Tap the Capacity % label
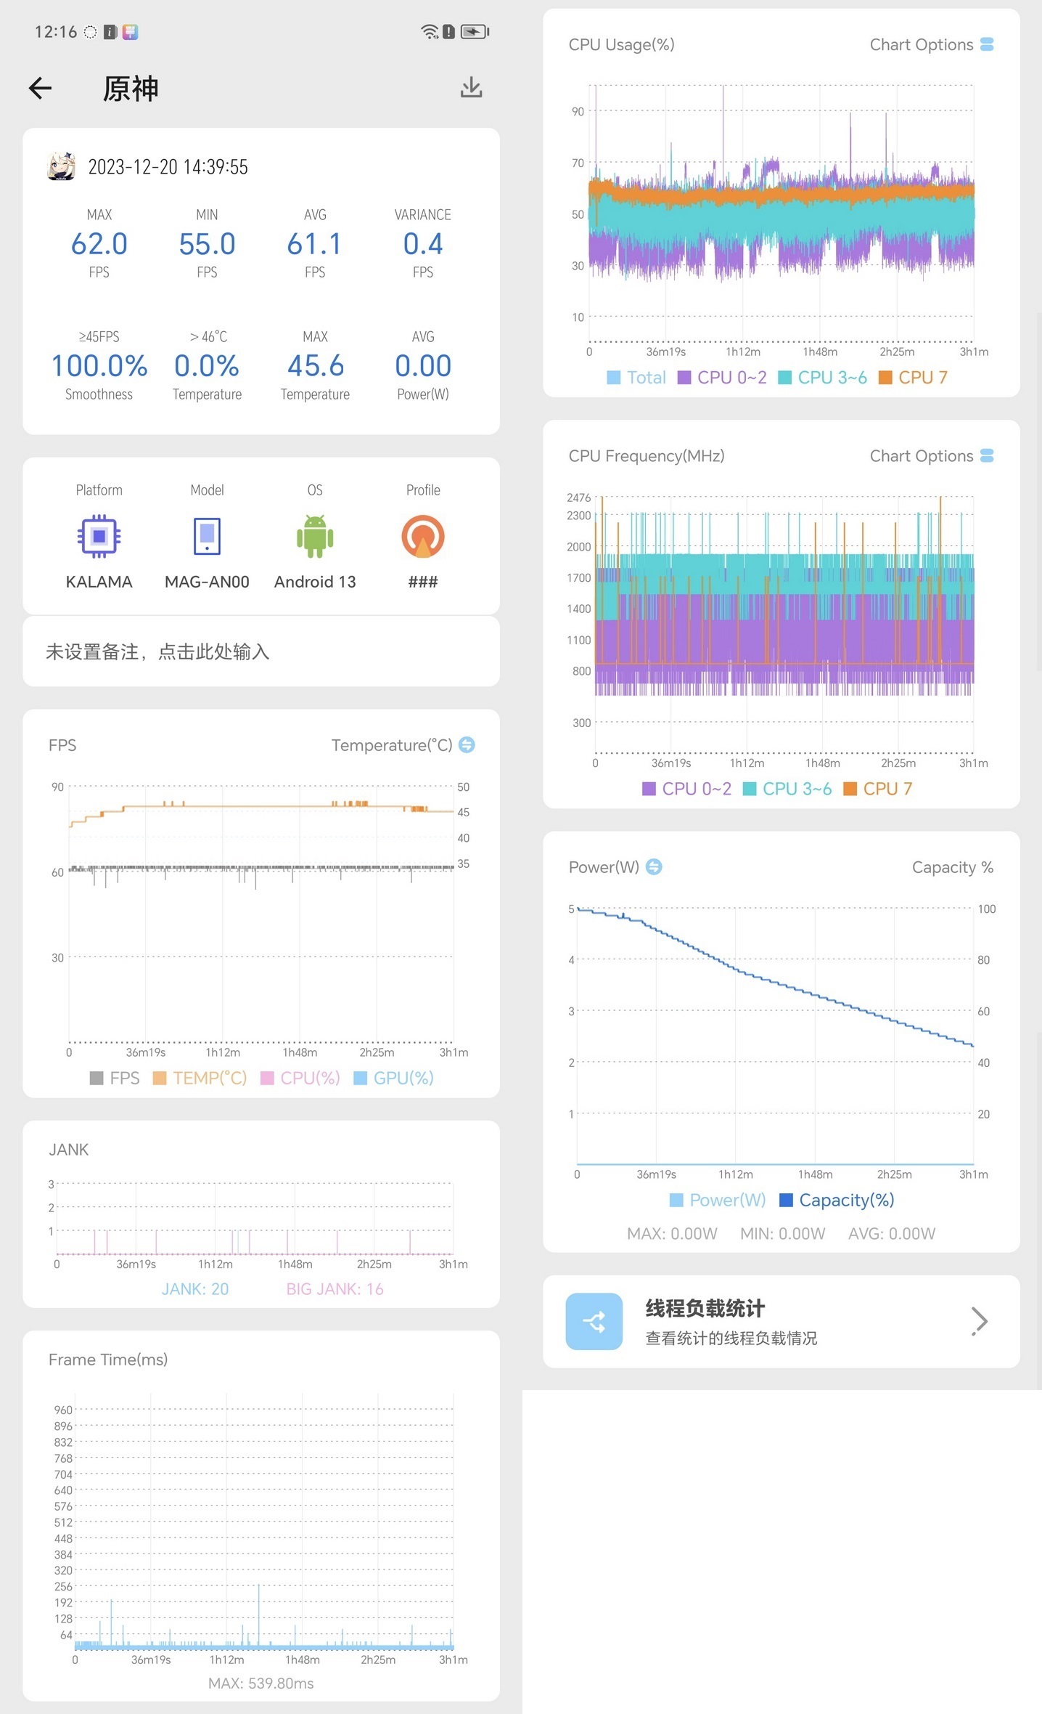This screenshot has width=1042, height=1714. pos(953,867)
